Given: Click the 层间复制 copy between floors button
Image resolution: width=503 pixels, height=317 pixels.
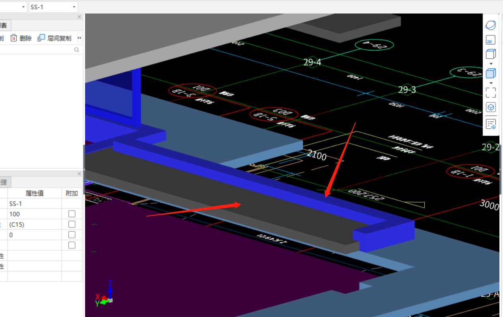Looking at the screenshot, I should pos(54,38).
